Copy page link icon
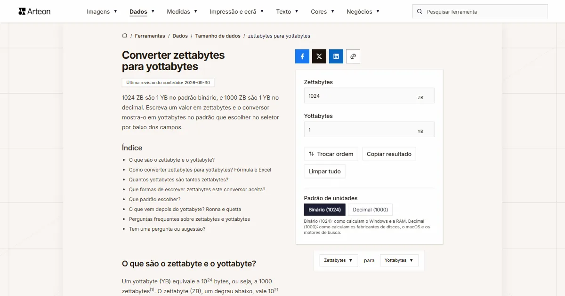The image size is (565, 296). click(x=353, y=56)
